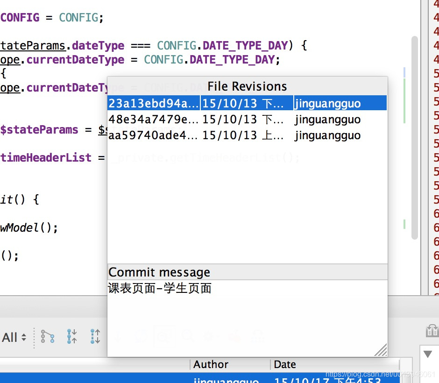Viewport: 439px width, 383px height.
Task: Click the collapse linear branches icon
Action: (71, 336)
